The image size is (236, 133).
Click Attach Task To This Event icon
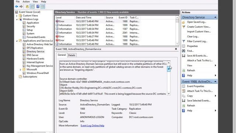[184, 91]
